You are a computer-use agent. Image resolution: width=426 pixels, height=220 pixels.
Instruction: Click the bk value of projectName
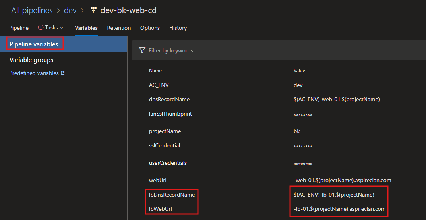click(297, 131)
